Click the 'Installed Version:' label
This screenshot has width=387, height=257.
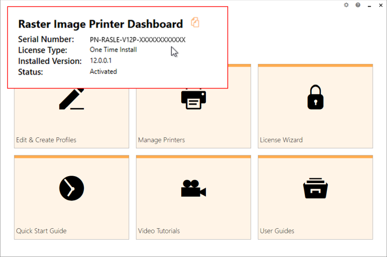[50, 61]
